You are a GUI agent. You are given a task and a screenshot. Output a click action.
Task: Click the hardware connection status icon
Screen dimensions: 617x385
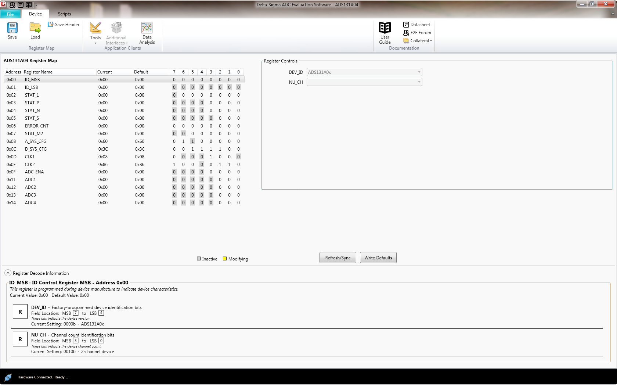pyautogui.click(x=8, y=377)
